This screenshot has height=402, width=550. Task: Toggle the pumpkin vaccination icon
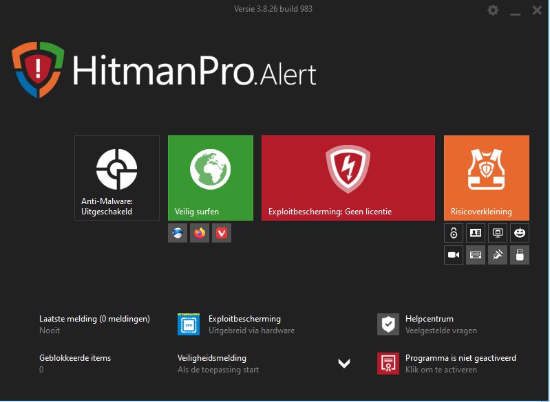[520, 233]
